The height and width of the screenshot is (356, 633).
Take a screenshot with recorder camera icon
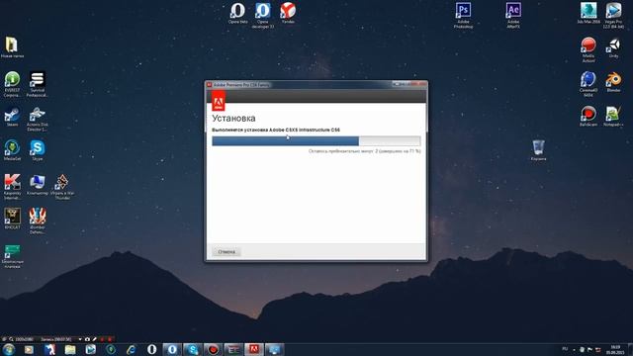point(87,339)
